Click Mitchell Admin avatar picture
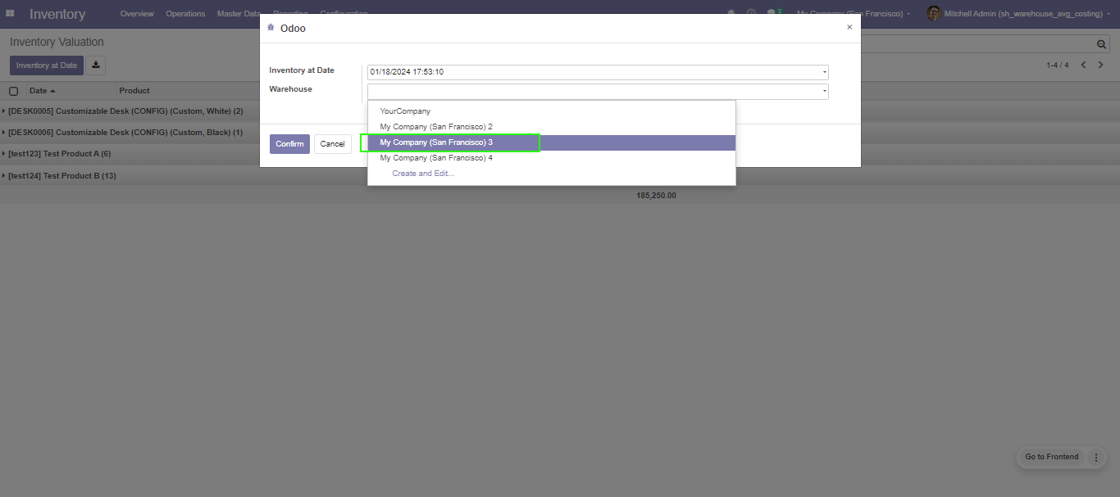 (x=933, y=13)
